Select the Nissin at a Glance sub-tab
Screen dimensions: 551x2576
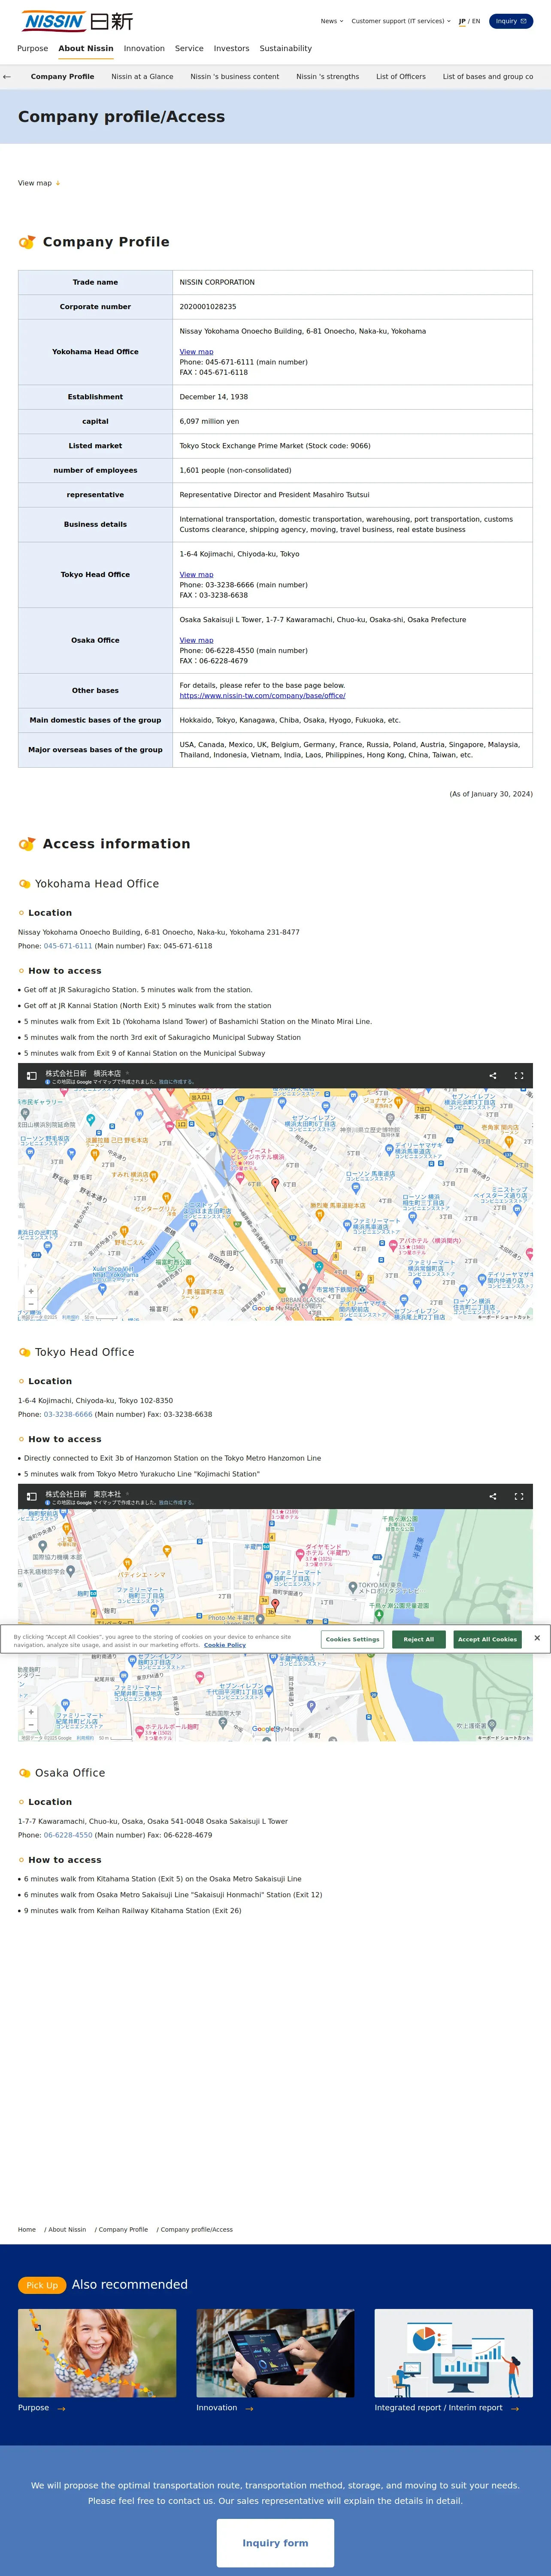pyautogui.click(x=142, y=76)
